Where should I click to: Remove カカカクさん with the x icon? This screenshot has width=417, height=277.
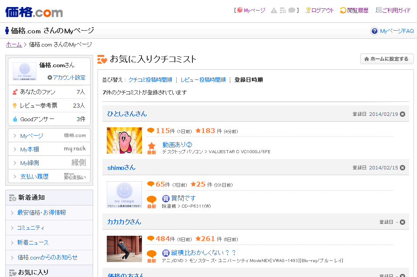pyautogui.click(x=402, y=222)
